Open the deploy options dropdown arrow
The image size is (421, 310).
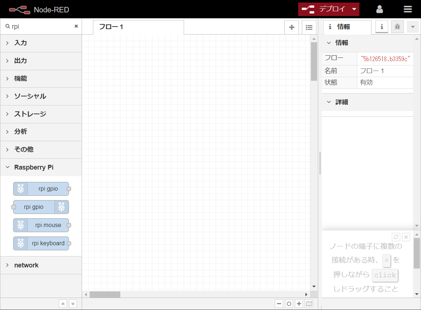coord(354,9)
